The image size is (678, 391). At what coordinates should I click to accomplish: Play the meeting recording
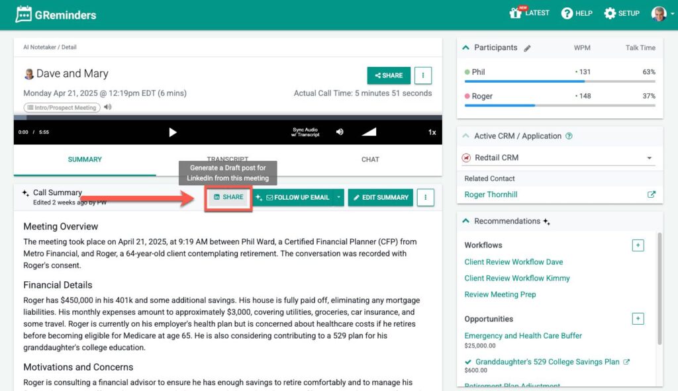173,132
